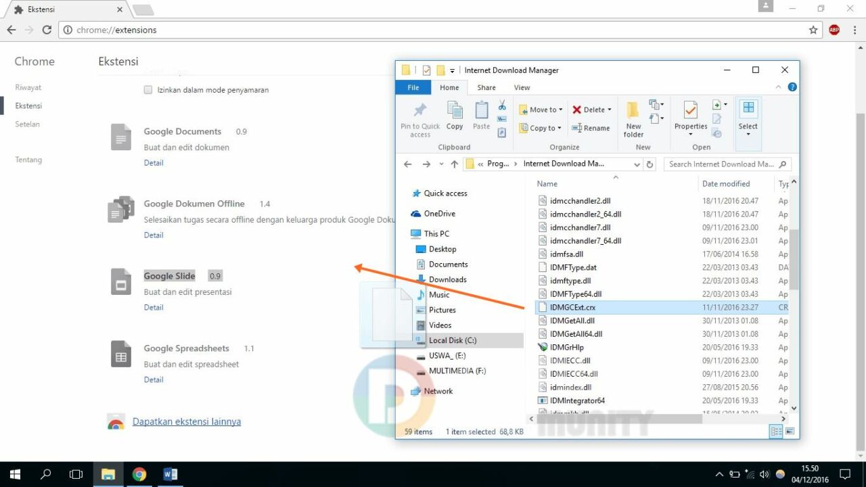The width and height of the screenshot is (866, 487).
Task: Switch to the View ribbon tab
Action: (522, 87)
